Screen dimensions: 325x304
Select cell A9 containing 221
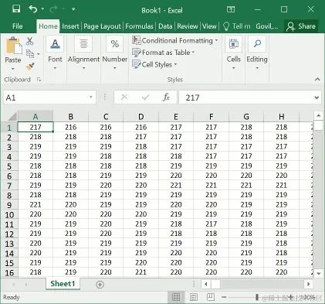pyautogui.click(x=36, y=205)
